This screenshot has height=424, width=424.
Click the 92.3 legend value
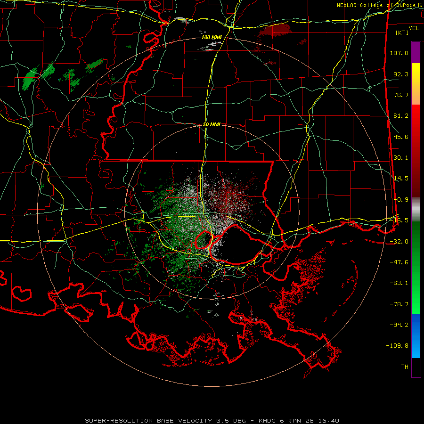coord(401,74)
